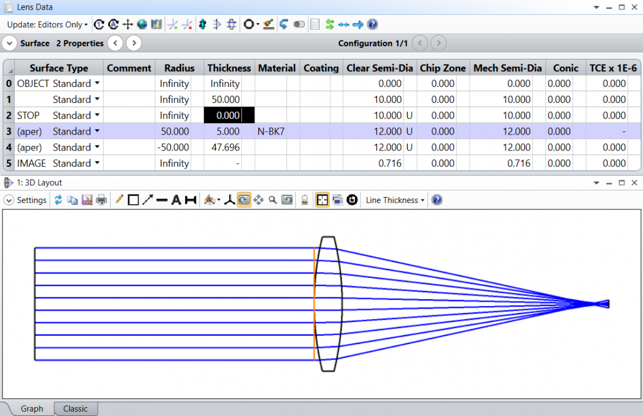Click the toggle switch icon in Lens Data toolbar
This screenshot has height=416, width=643.
coord(299,24)
